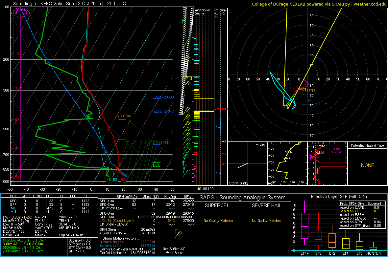Click the PW = 0.33in value

coord(17,217)
